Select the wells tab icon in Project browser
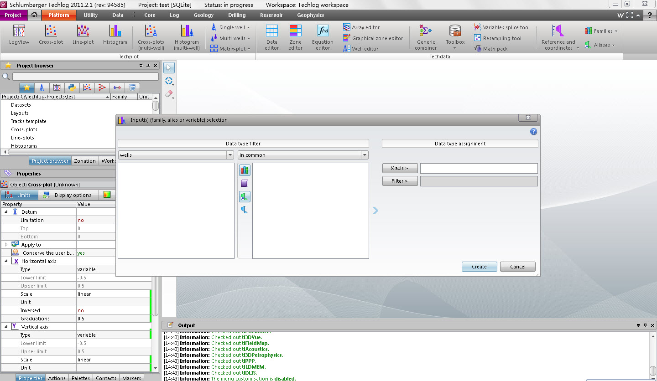 coord(42,88)
